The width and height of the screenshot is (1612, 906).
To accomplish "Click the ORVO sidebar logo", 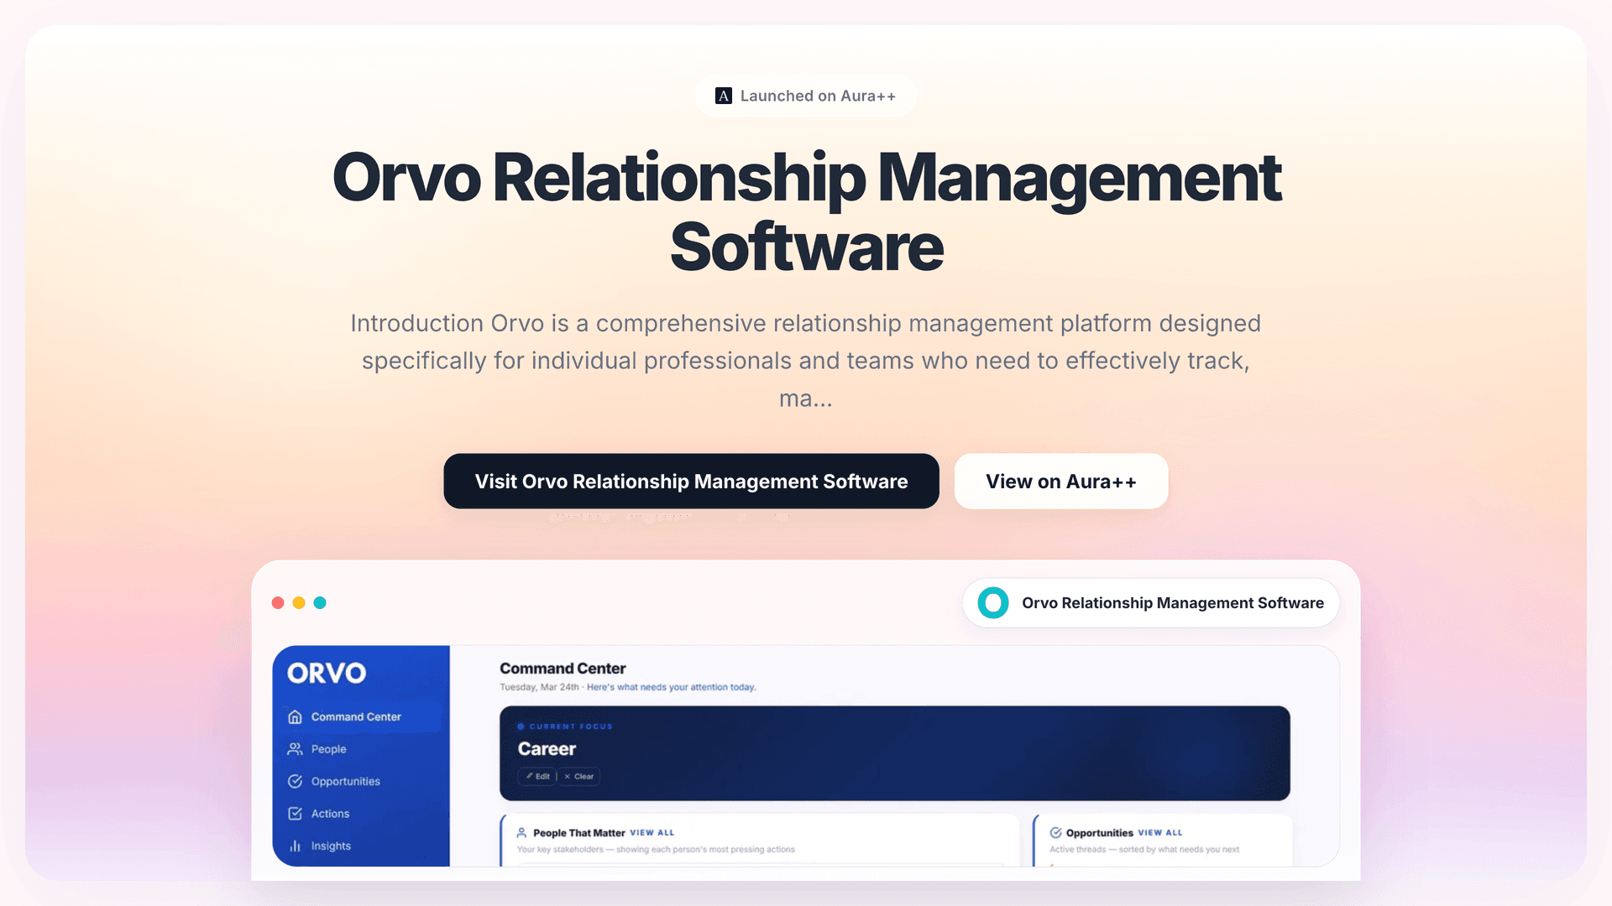I will tap(327, 673).
